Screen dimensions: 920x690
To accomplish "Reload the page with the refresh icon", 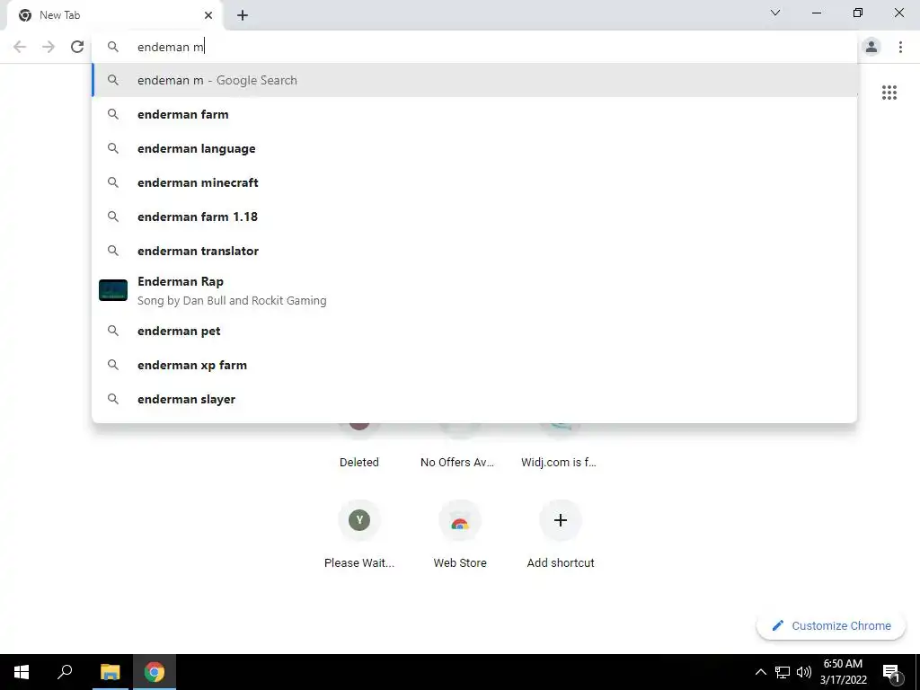I will click(x=77, y=47).
